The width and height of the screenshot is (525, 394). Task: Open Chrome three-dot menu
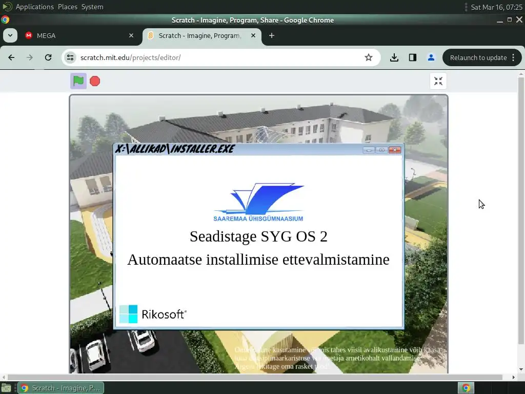pyautogui.click(x=513, y=57)
